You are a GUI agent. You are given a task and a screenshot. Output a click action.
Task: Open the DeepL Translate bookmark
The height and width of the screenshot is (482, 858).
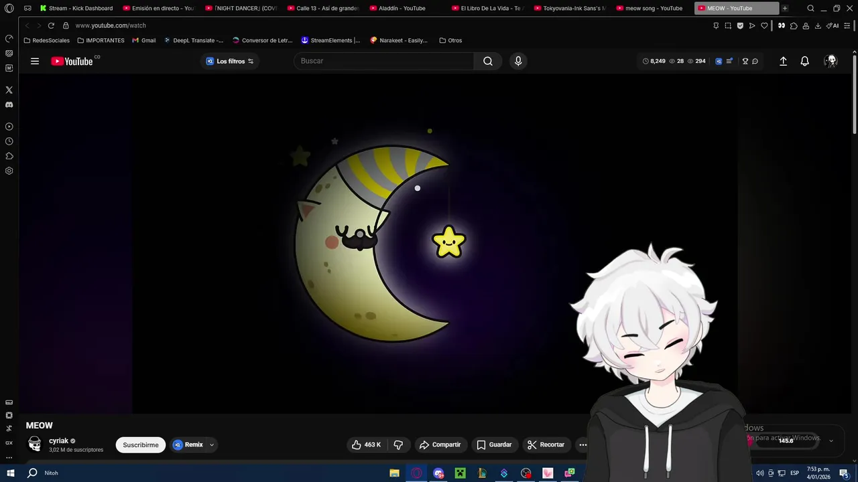click(194, 40)
